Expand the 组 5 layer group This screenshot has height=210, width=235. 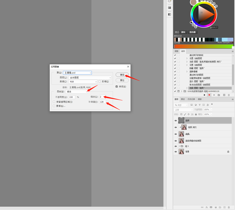[179, 146]
